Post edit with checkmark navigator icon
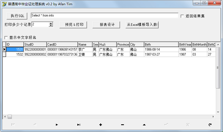Screen dimensions: 223x132 (x=166, y=125)
